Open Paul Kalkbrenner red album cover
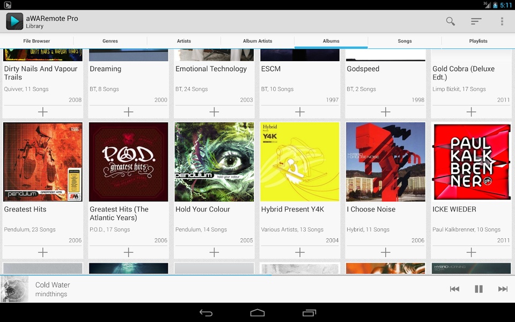515x322 pixels. click(x=472, y=162)
